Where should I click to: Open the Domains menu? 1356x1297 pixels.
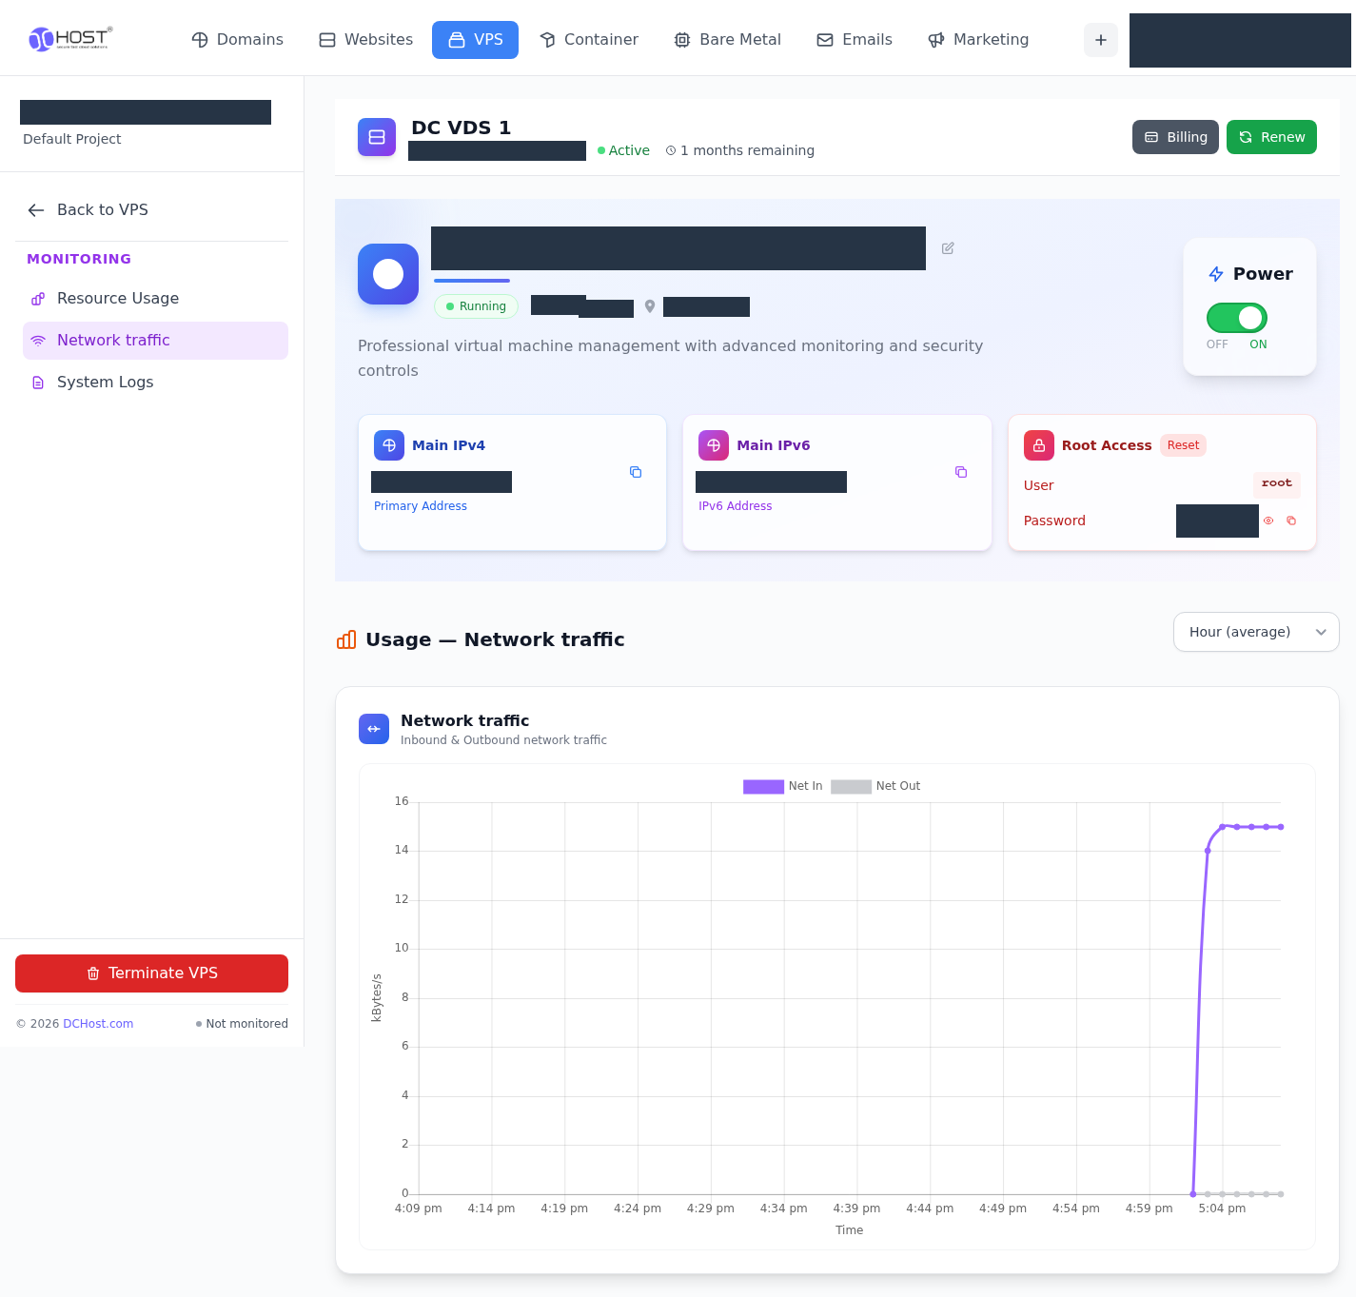point(237,40)
